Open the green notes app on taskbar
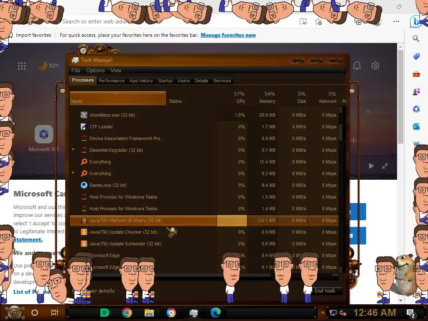Screen dimensions: 428x321 (x=104, y=313)
